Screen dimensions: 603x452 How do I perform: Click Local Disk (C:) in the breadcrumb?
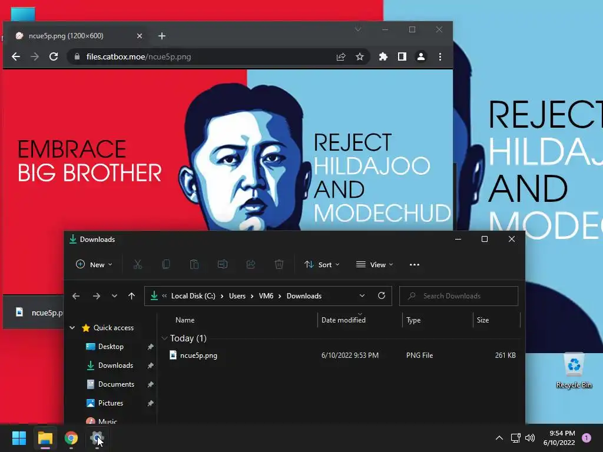pyautogui.click(x=193, y=296)
